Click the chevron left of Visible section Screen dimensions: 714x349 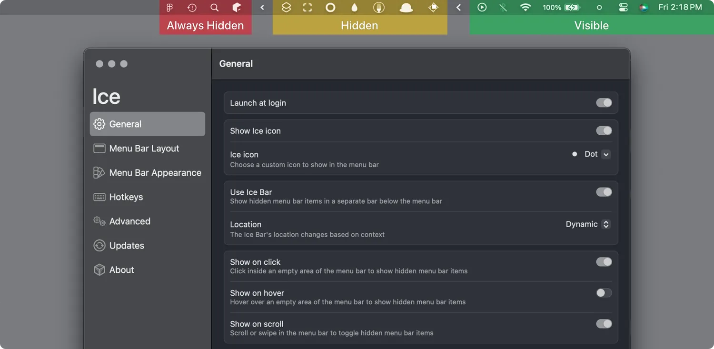click(x=458, y=8)
